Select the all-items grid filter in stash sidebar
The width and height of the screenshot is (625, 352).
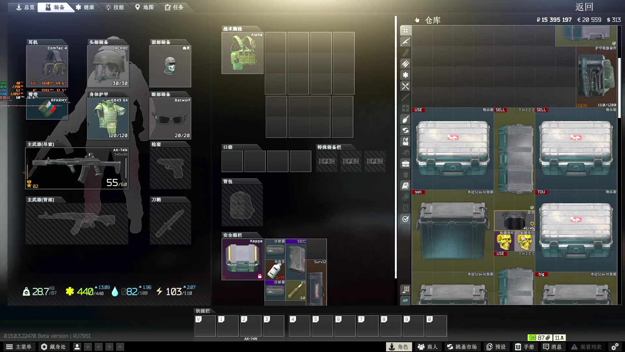pyautogui.click(x=405, y=31)
